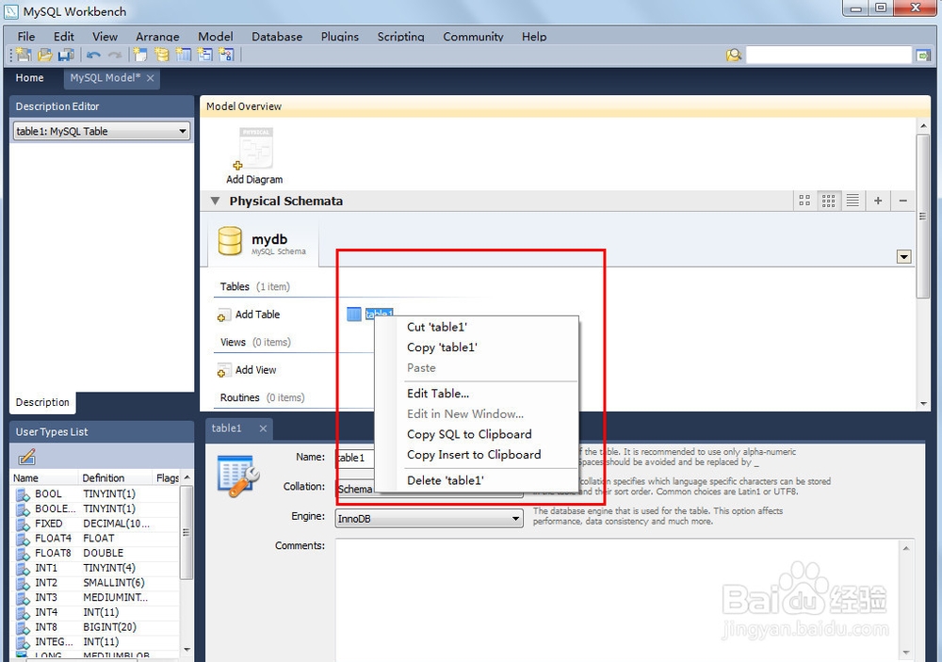Close the table1 editor tab
Viewport: 942px width, 662px height.
(x=263, y=428)
